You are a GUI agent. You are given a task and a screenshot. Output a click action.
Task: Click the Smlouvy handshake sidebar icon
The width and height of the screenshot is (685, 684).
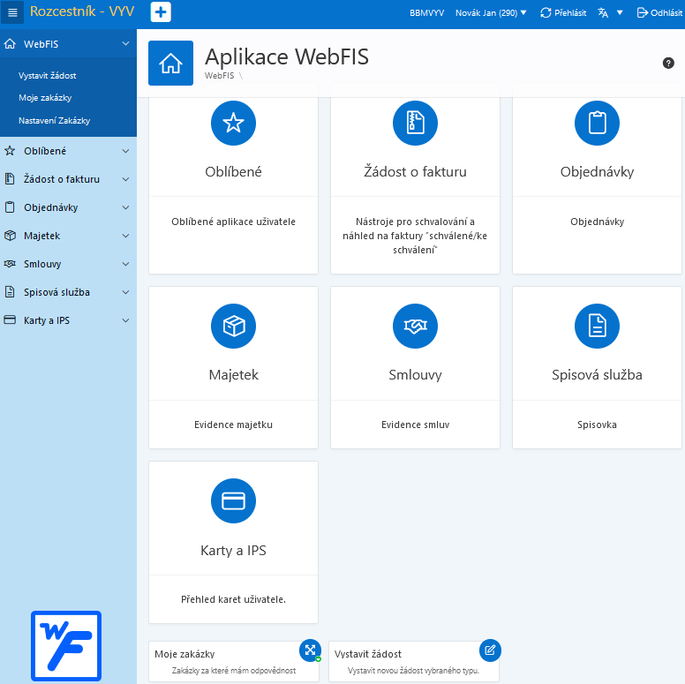coord(10,264)
